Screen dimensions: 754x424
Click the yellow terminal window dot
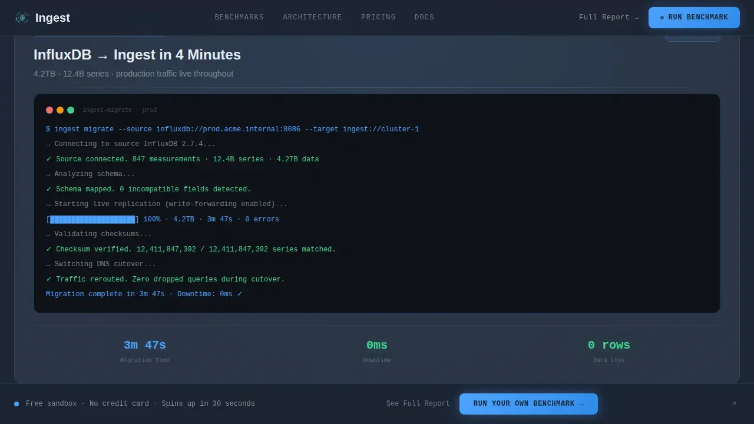(60, 110)
